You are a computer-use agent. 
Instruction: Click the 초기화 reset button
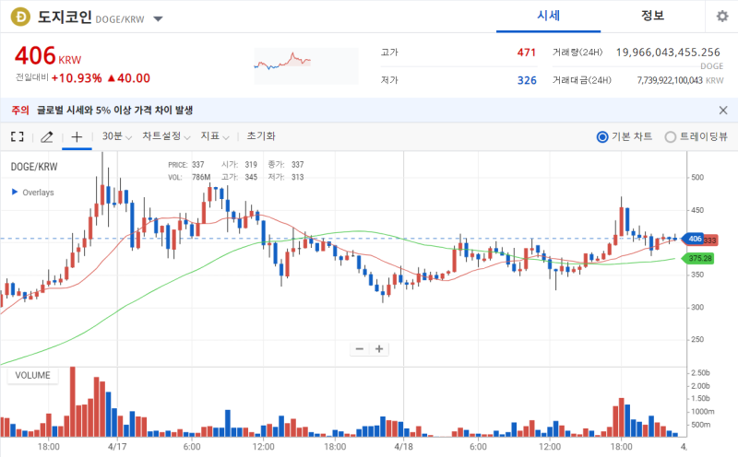(261, 136)
